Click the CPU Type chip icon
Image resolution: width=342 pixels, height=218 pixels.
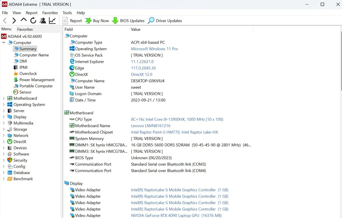pyautogui.click(x=72, y=119)
